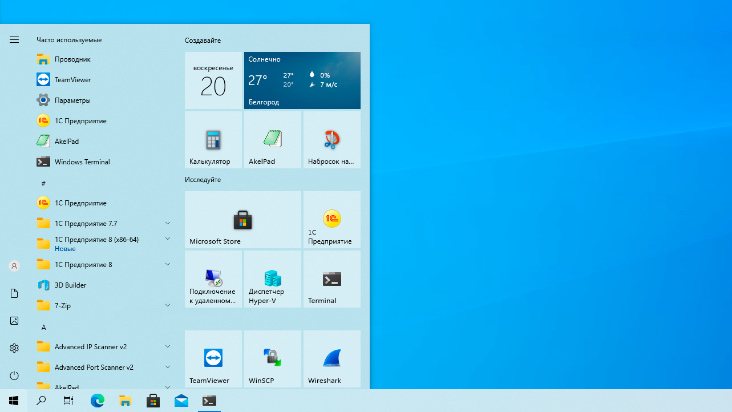The height and width of the screenshot is (412, 732).
Task: Click the Power button in Start sidebar
Action: [x=14, y=375]
